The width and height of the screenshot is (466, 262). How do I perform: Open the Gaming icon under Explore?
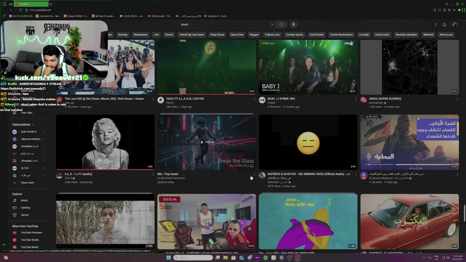click(x=15, y=207)
